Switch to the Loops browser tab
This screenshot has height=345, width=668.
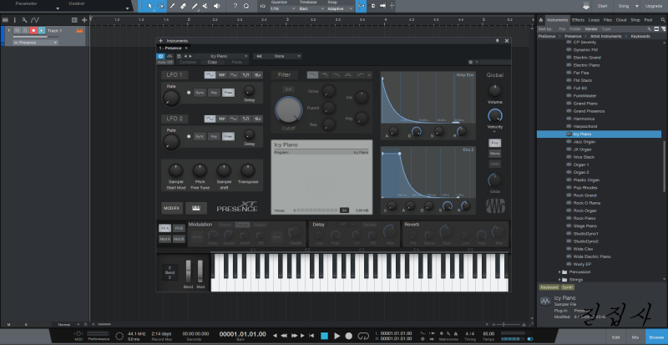594,20
